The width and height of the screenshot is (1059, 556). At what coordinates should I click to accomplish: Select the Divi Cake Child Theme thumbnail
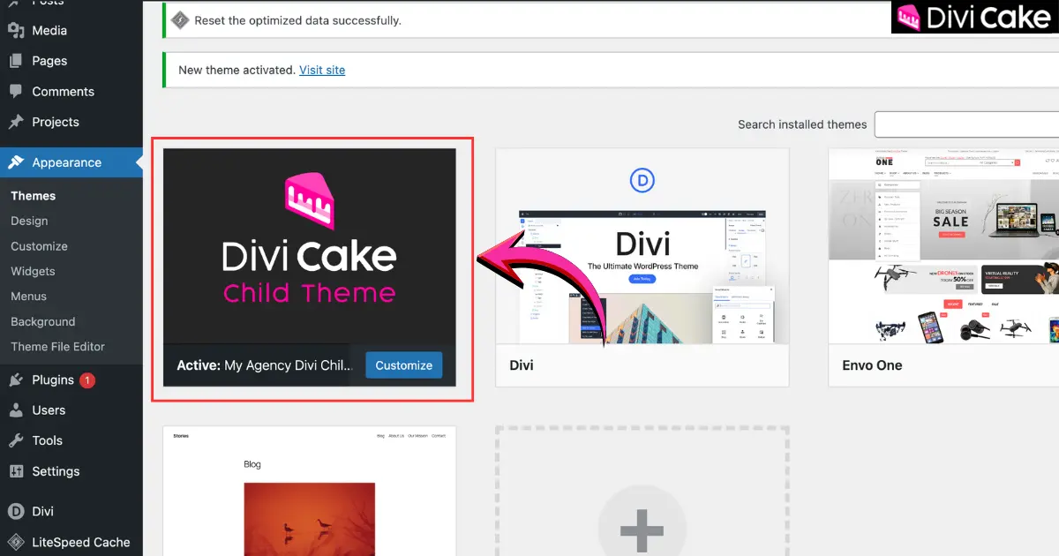pyautogui.click(x=310, y=246)
